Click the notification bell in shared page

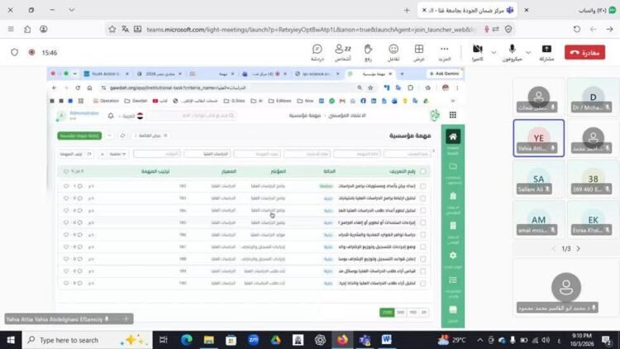[x=111, y=116]
